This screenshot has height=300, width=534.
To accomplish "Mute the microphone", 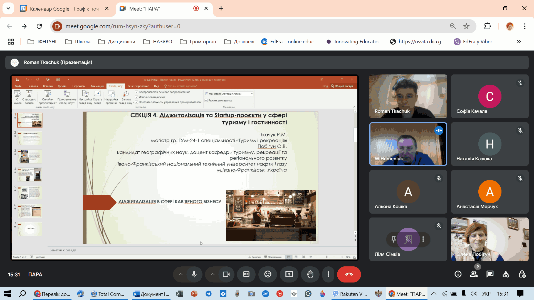I will 194,274.
